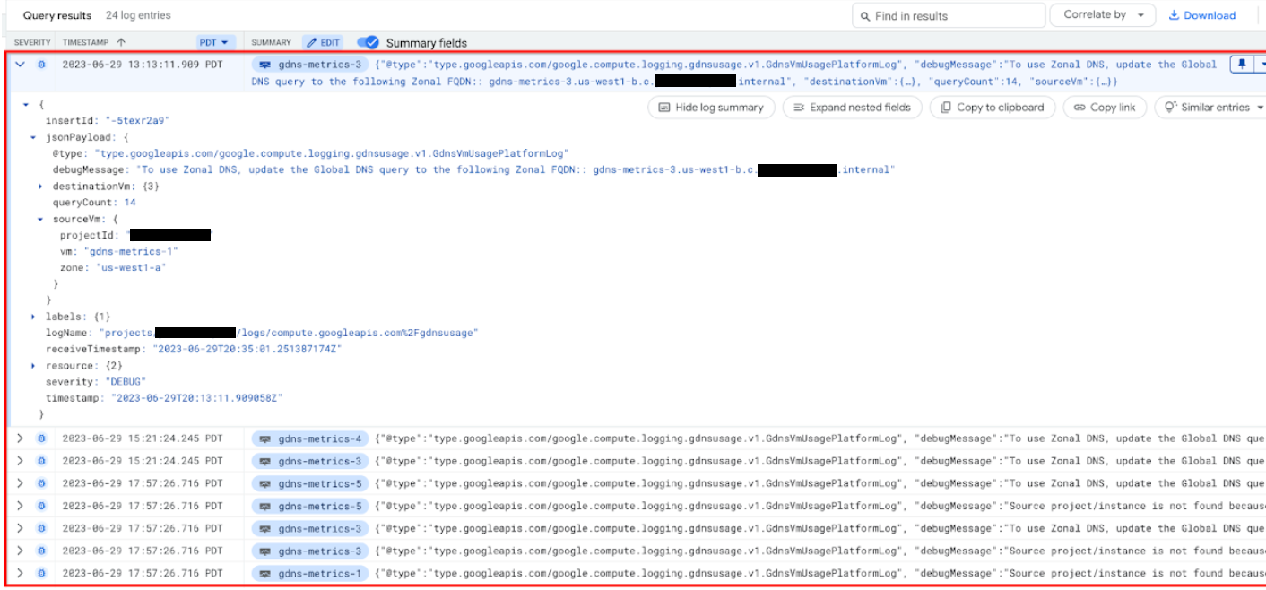The height and width of the screenshot is (590, 1266).
Task: Click the Hide log summary button
Action: tap(711, 107)
